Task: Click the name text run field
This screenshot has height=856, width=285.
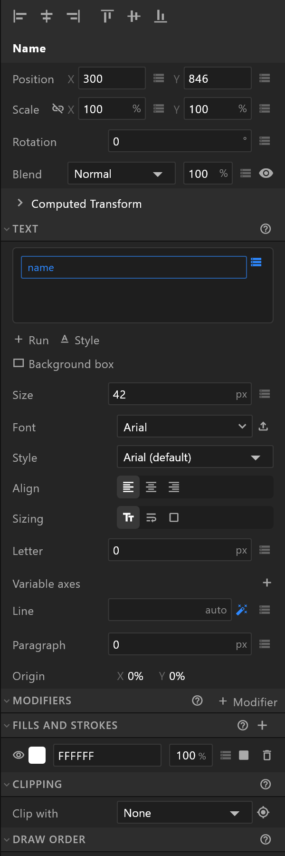Action: [134, 267]
